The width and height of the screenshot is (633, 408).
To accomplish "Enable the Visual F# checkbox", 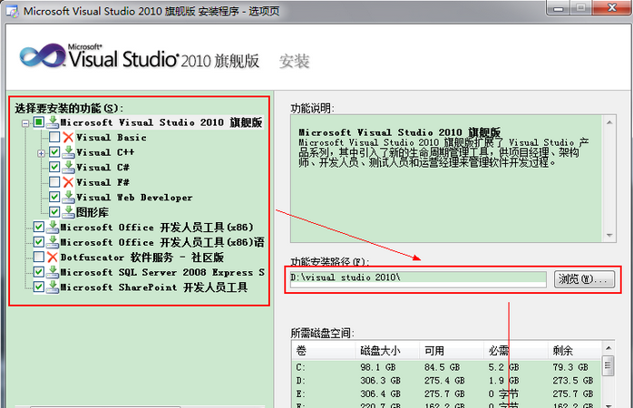I will 54,182.
